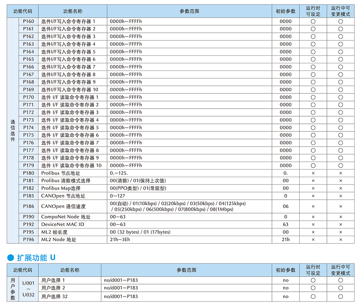Click the DeviceNet MAC ID function name
361x307 pixels.
(x=63, y=224)
